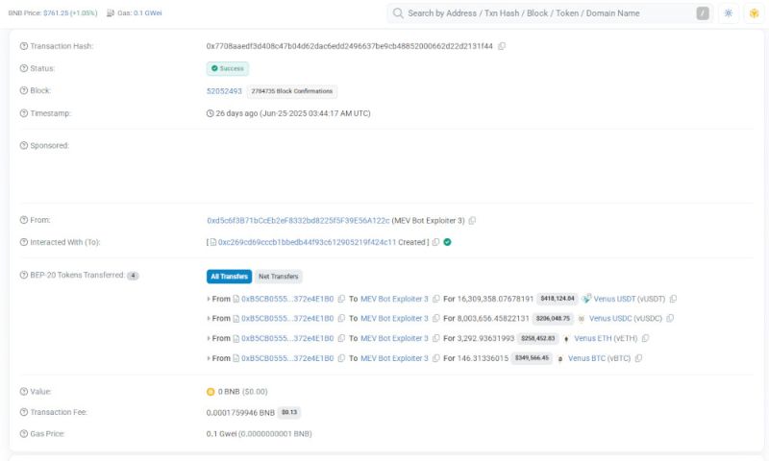Open Venus USDC (vUSDC) token page
This screenshot has height=461, width=769.
tap(626, 319)
